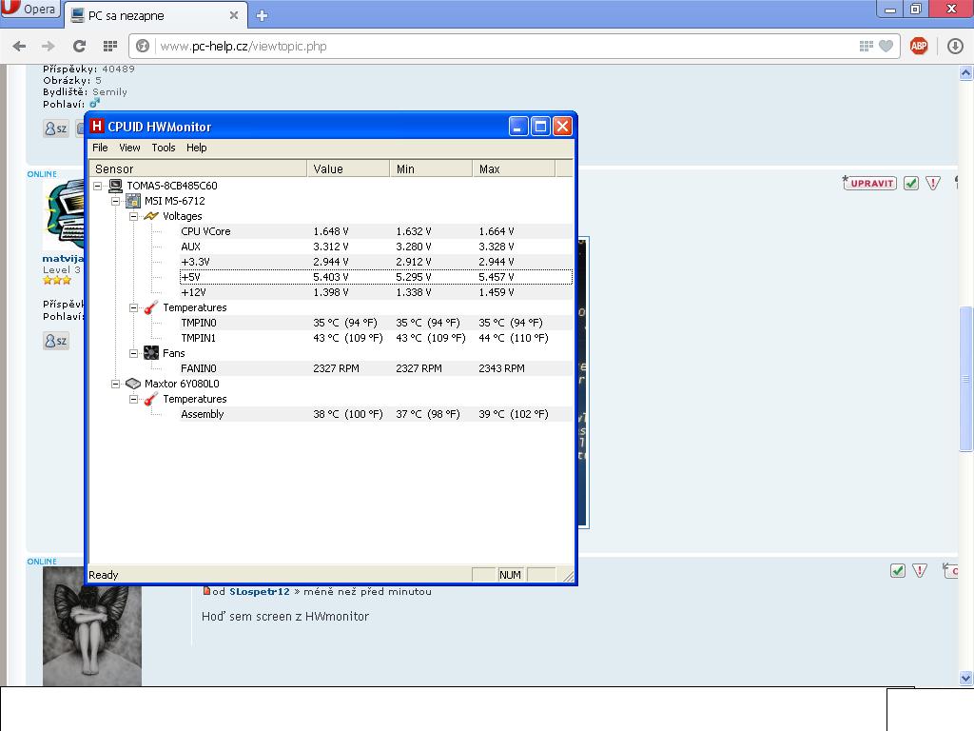Viewport: 974px width, 731px height.
Task: Open the SLospetr12 profile link
Action: [260, 592]
